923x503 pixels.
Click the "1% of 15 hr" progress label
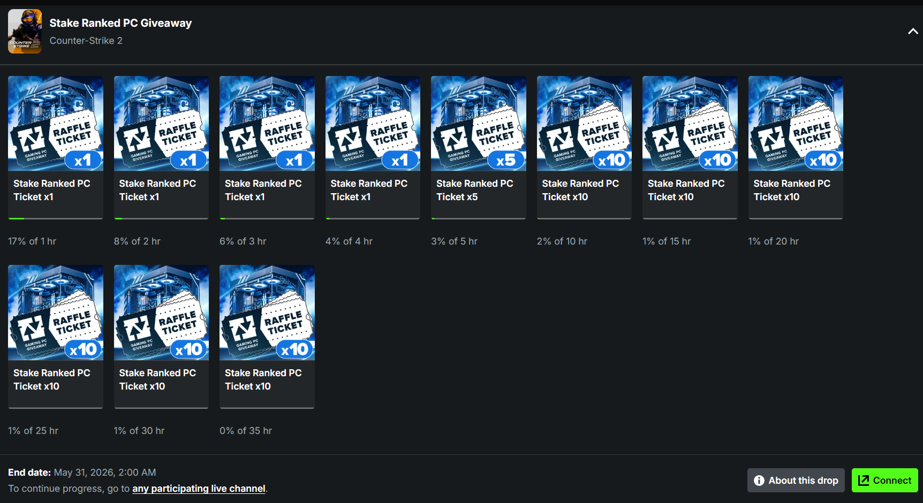click(x=667, y=241)
